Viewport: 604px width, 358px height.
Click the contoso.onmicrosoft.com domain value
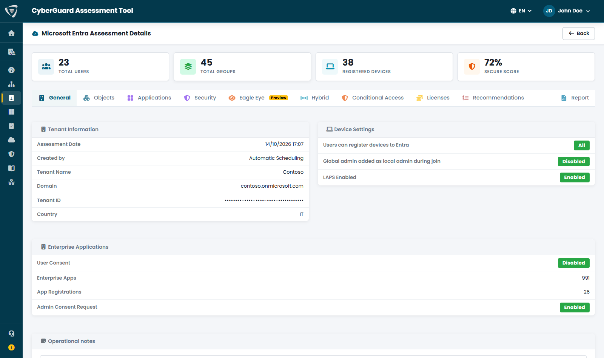(x=272, y=186)
